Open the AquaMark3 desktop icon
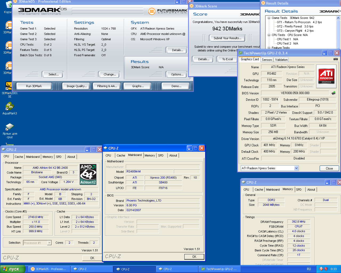The width and height of the screenshot is (341, 273). 10,109
